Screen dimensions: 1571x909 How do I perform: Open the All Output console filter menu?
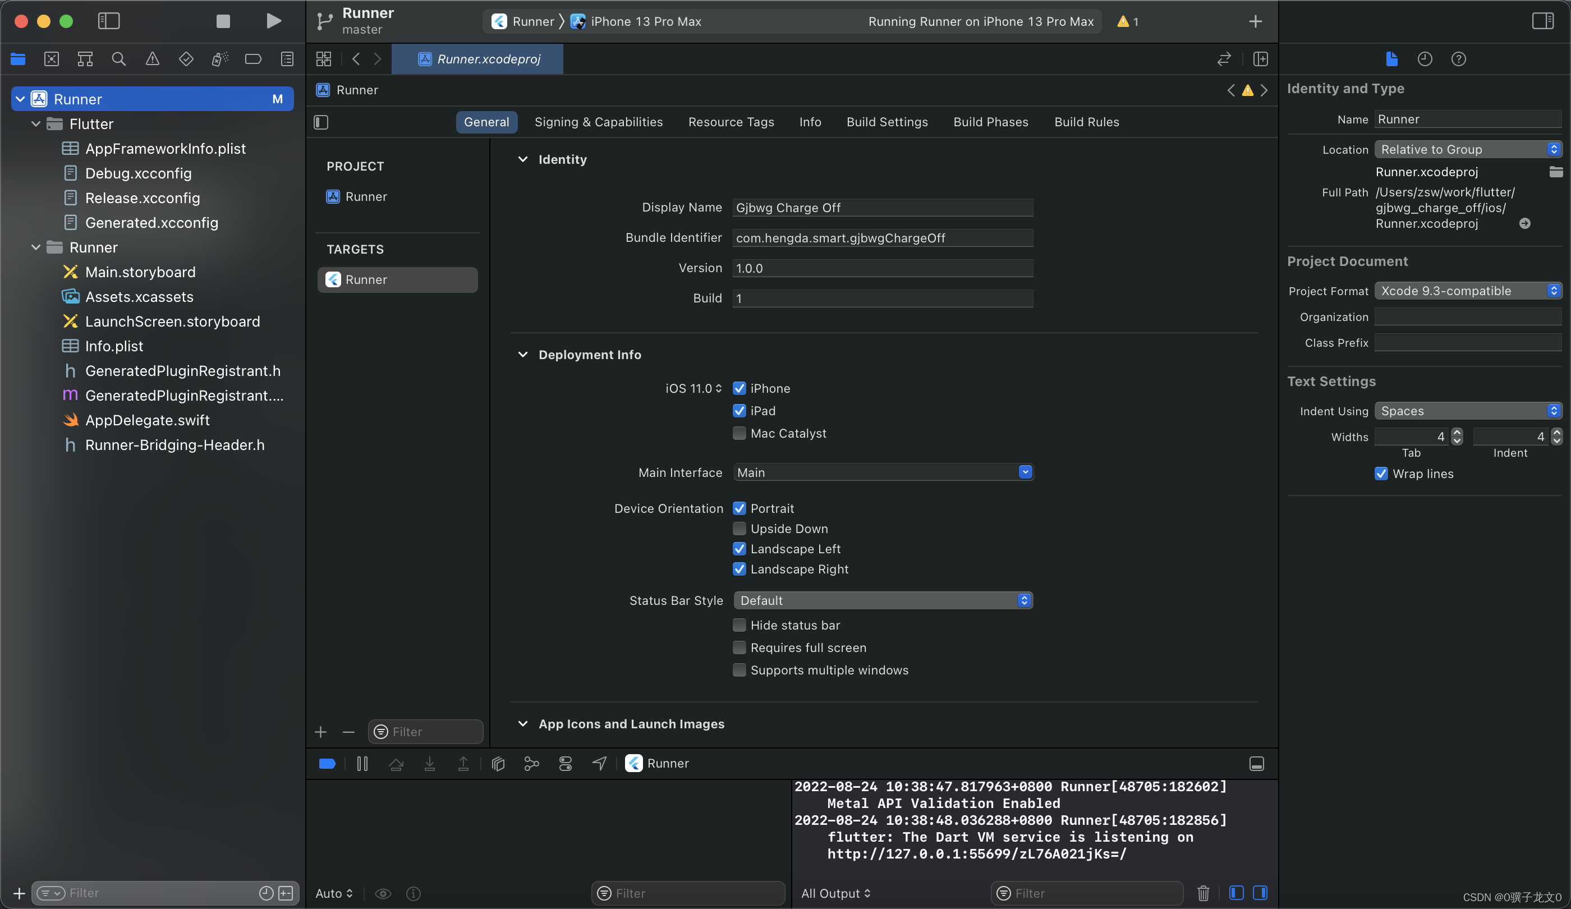835,893
